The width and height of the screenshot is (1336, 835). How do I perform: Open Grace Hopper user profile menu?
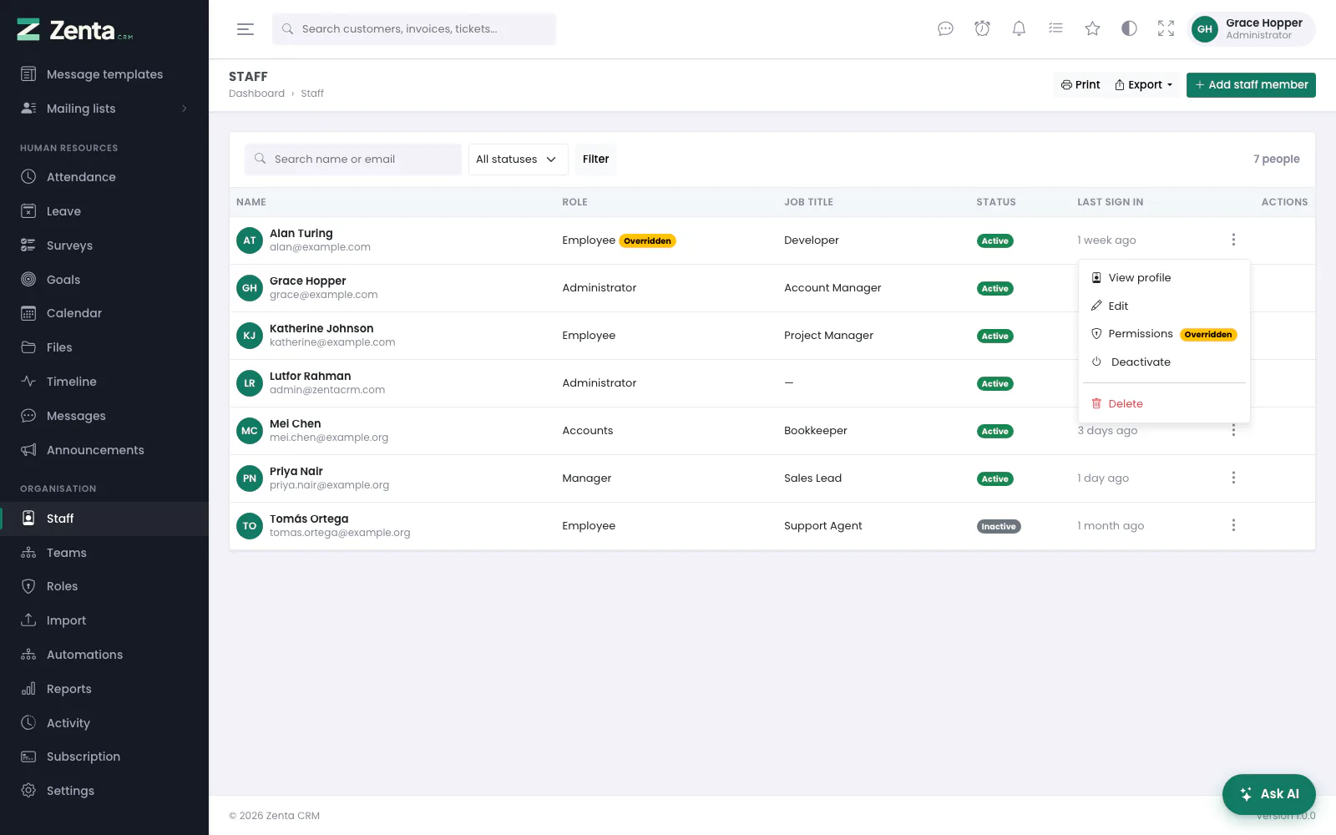(1252, 29)
